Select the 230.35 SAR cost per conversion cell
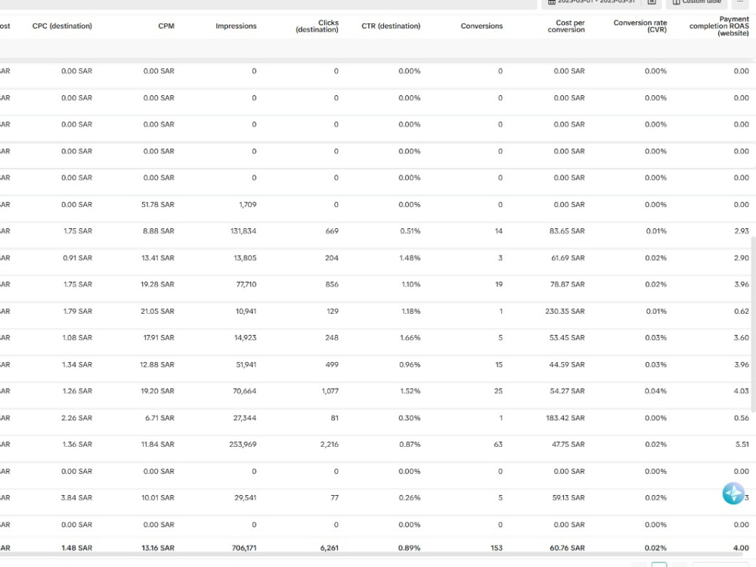The height and width of the screenshot is (567, 756). pos(565,311)
